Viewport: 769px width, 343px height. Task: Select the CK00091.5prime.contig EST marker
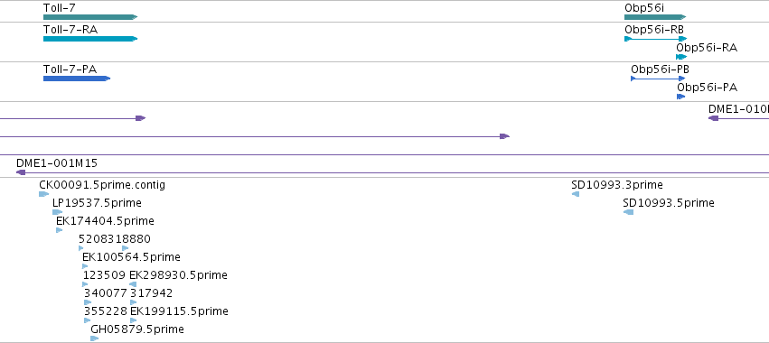pyautogui.click(x=43, y=194)
